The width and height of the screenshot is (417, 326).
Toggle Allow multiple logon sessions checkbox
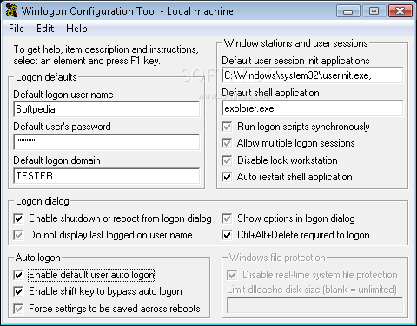point(227,143)
